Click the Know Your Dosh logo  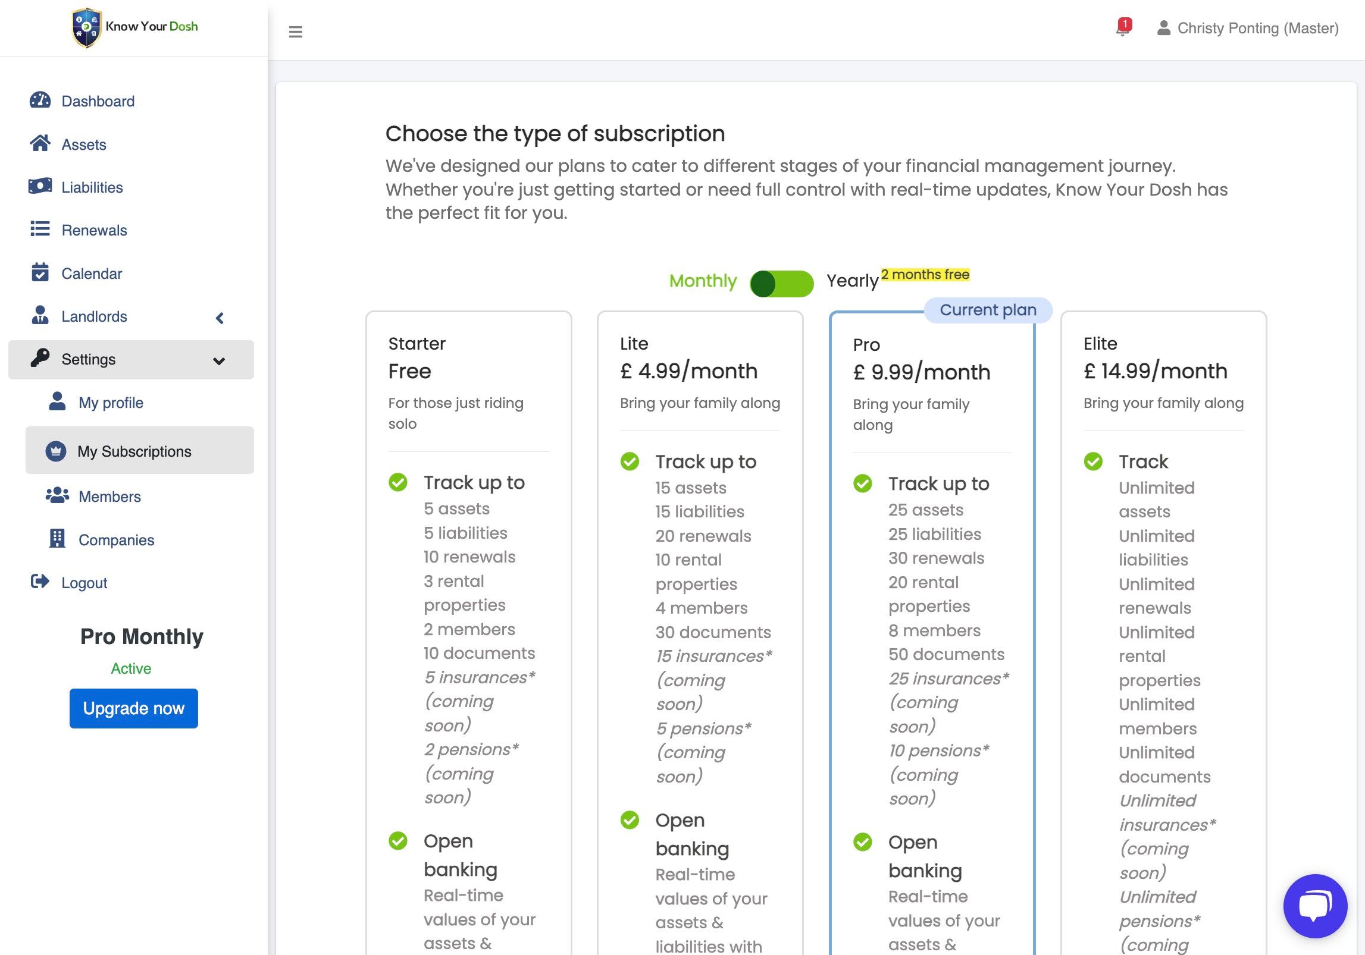(x=134, y=27)
